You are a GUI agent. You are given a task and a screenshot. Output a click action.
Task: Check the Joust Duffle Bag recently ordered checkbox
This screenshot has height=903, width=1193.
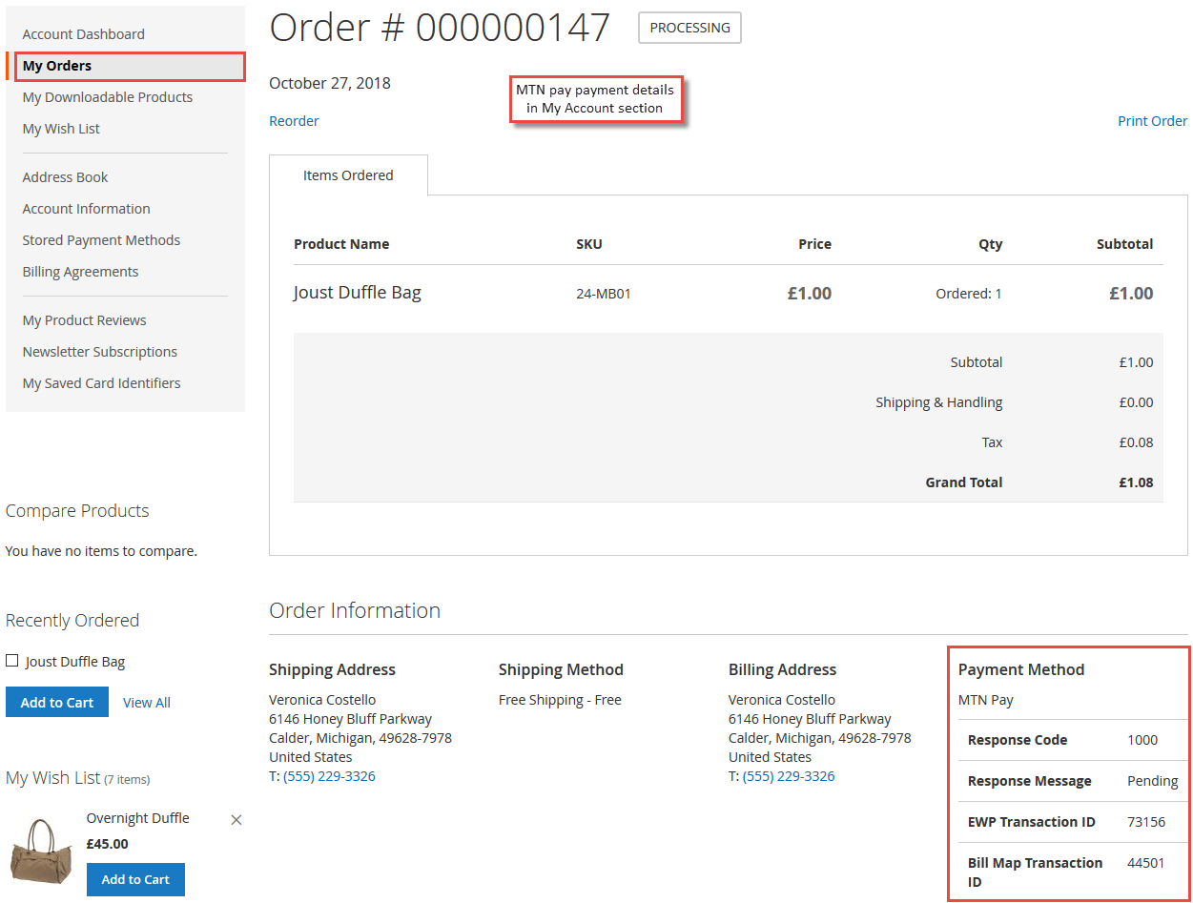coord(11,660)
